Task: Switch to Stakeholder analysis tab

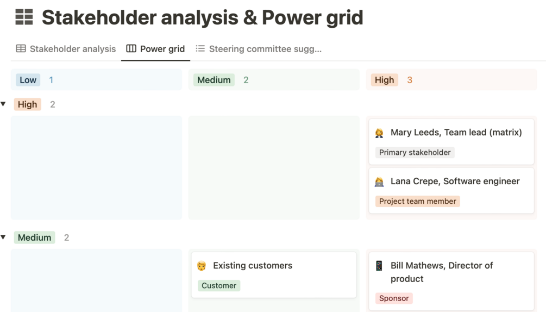Action: pos(72,49)
